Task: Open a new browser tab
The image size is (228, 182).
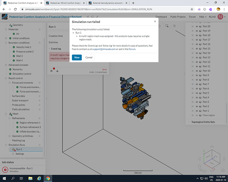Action: (x=133, y=3)
